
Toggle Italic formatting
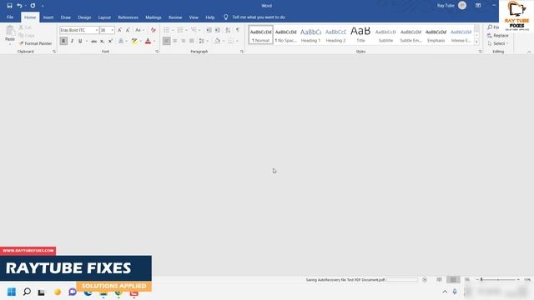click(x=72, y=41)
